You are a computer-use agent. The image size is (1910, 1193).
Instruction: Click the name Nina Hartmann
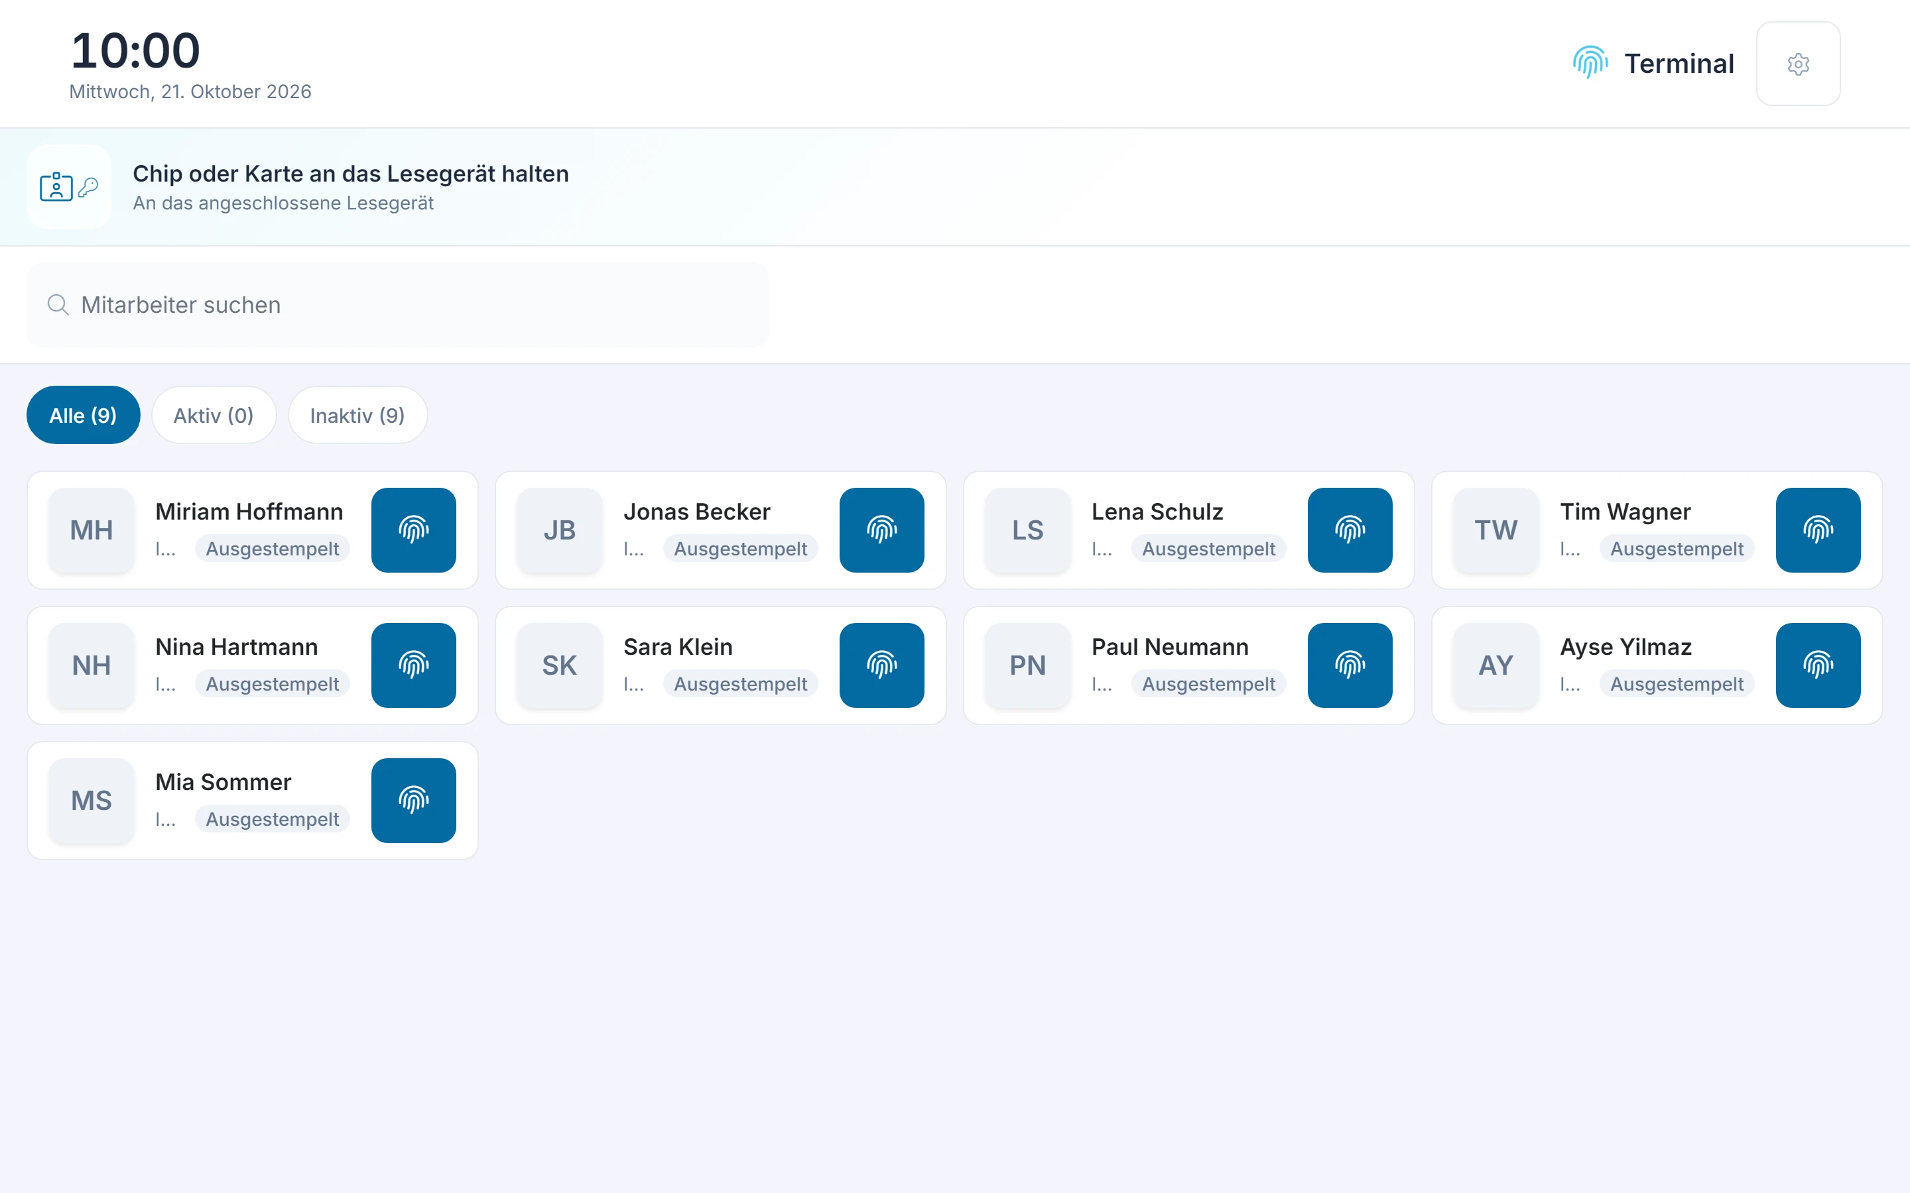(237, 647)
